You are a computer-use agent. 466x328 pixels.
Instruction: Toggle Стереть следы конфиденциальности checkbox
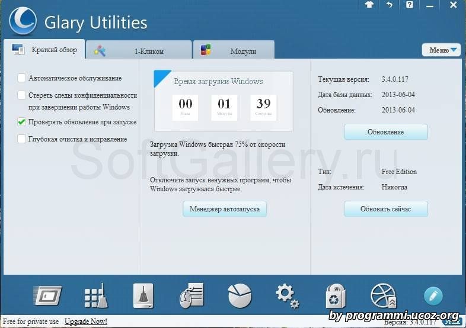point(22,95)
